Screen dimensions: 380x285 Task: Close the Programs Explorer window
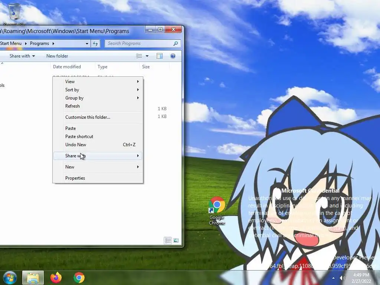tap(173, 30)
